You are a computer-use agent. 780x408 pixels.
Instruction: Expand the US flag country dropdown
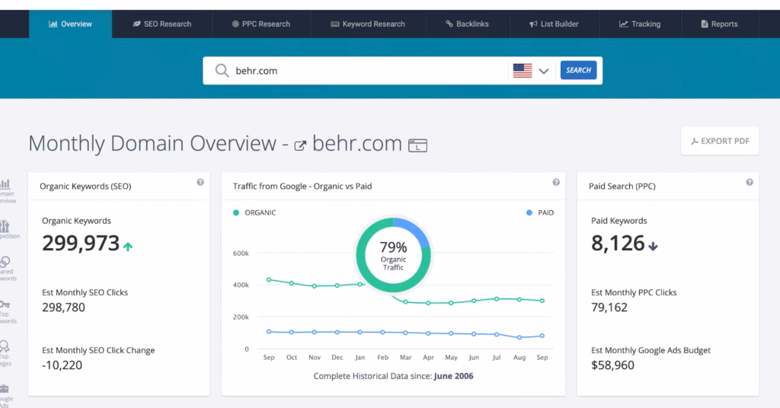(x=531, y=71)
